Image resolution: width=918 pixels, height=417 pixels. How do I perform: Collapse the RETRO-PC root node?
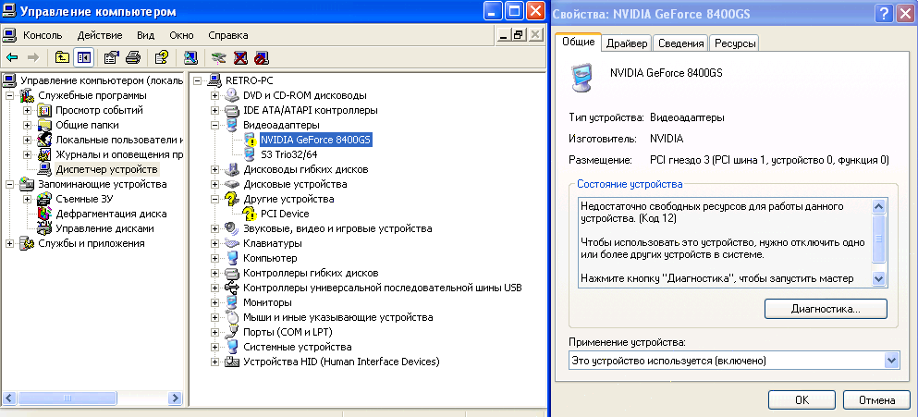click(197, 80)
